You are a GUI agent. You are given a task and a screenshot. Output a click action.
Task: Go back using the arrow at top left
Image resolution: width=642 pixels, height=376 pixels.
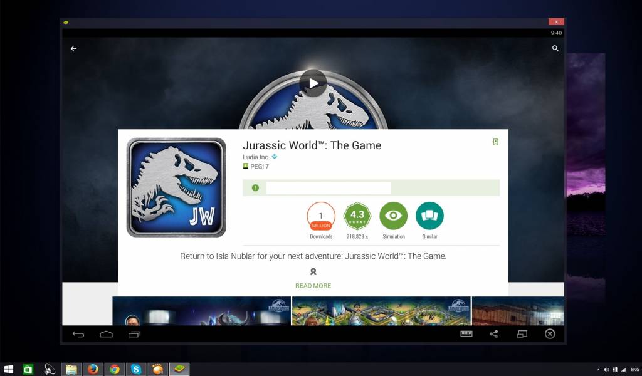(74, 48)
